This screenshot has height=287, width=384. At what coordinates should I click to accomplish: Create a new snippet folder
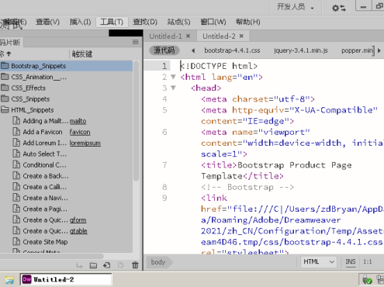pyautogui.click(x=93, y=265)
